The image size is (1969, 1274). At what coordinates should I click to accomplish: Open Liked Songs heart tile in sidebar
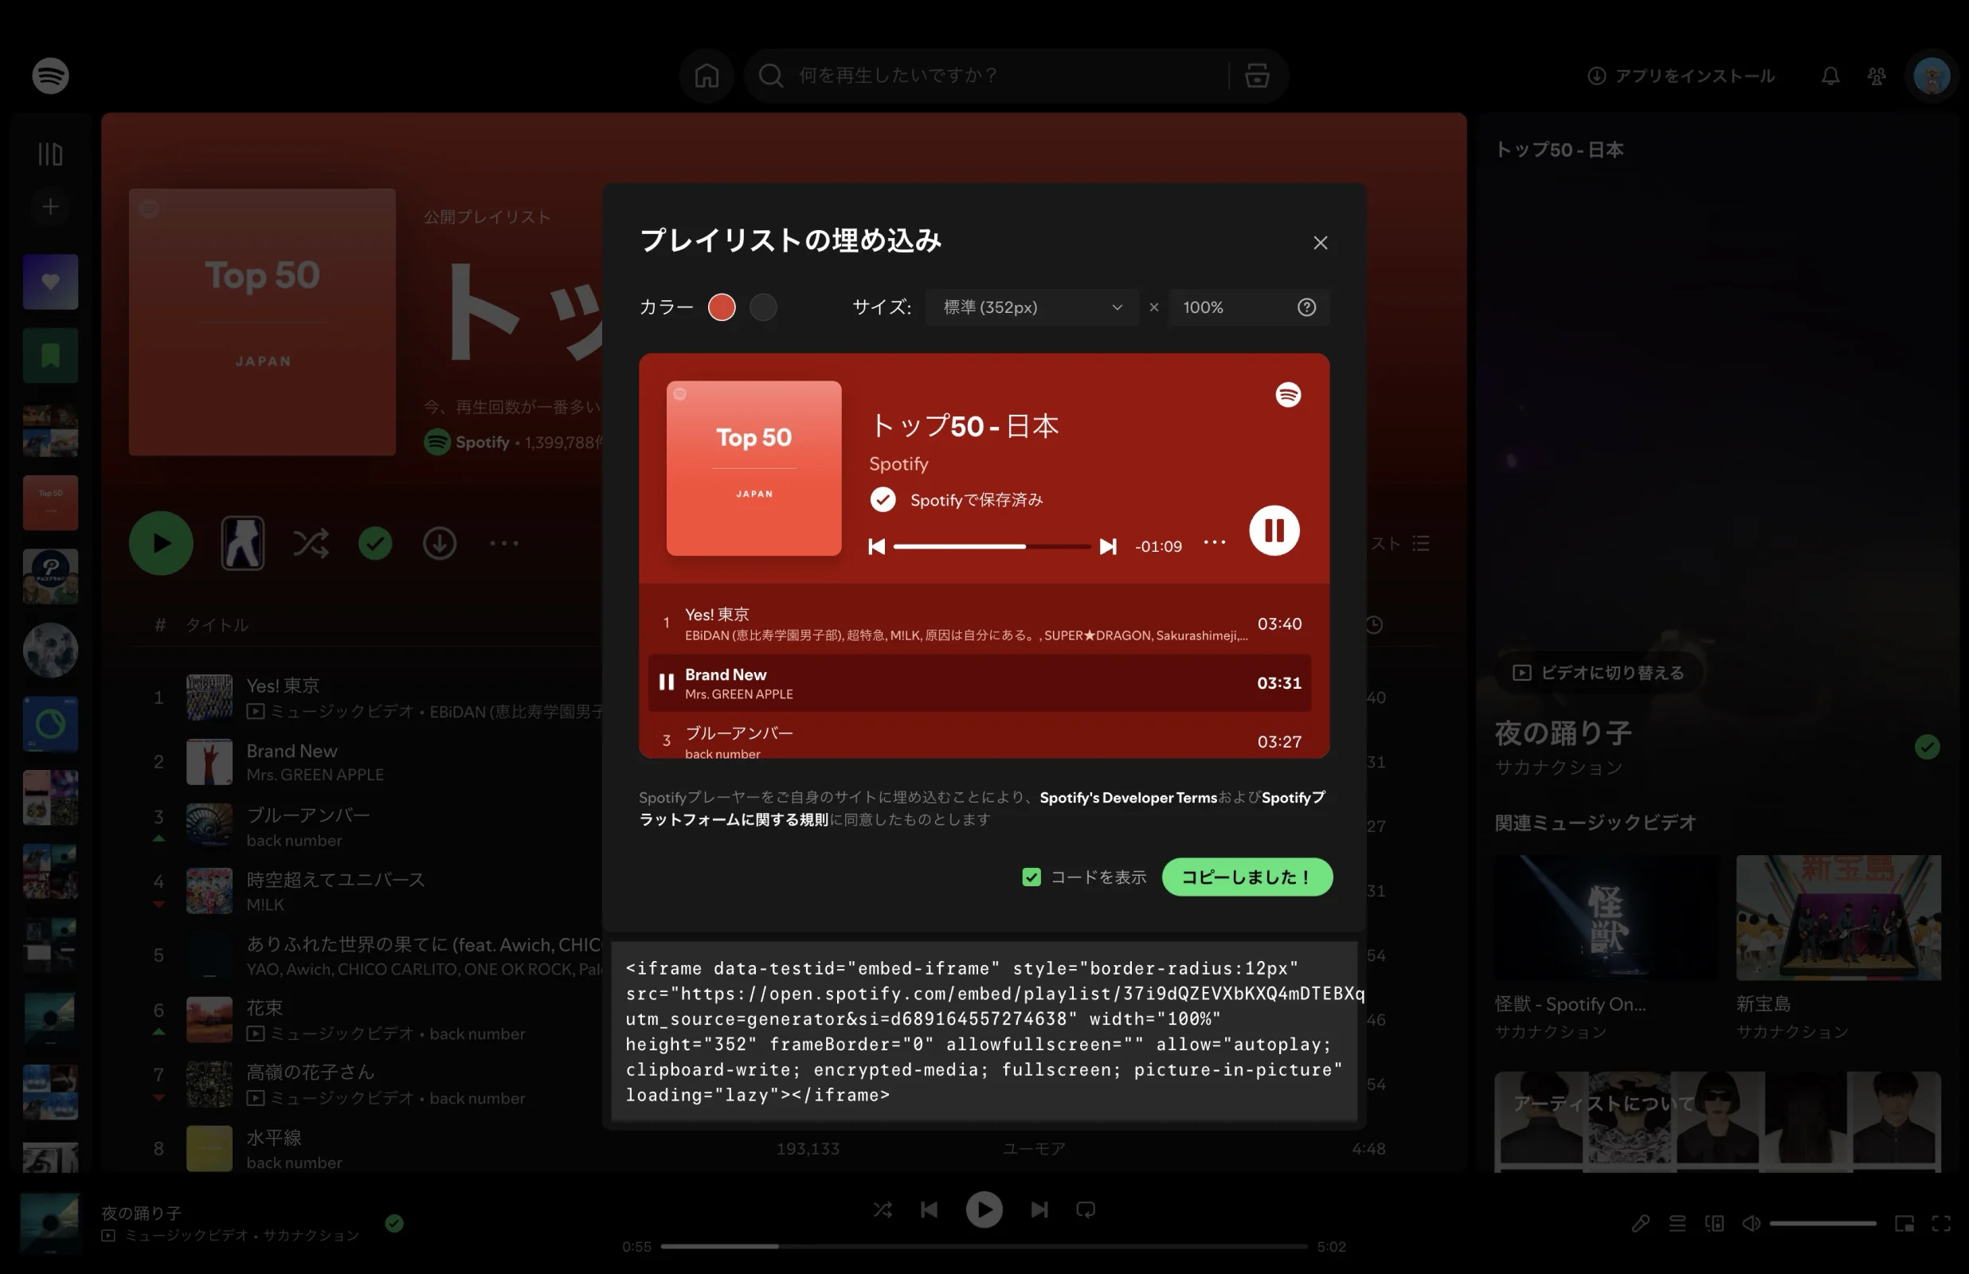coord(50,281)
